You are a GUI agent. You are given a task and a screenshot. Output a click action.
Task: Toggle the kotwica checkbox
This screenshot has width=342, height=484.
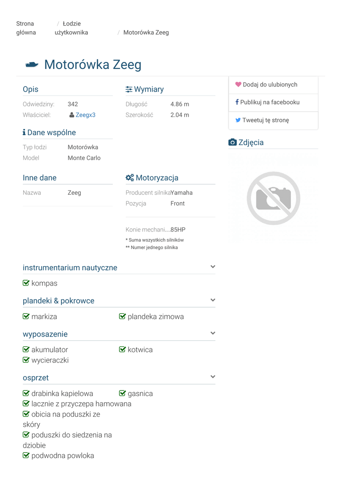(x=122, y=349)
